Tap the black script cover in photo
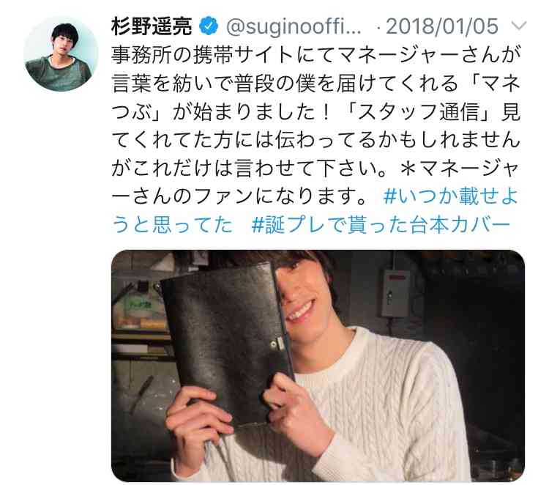 [x=227, y=341]
